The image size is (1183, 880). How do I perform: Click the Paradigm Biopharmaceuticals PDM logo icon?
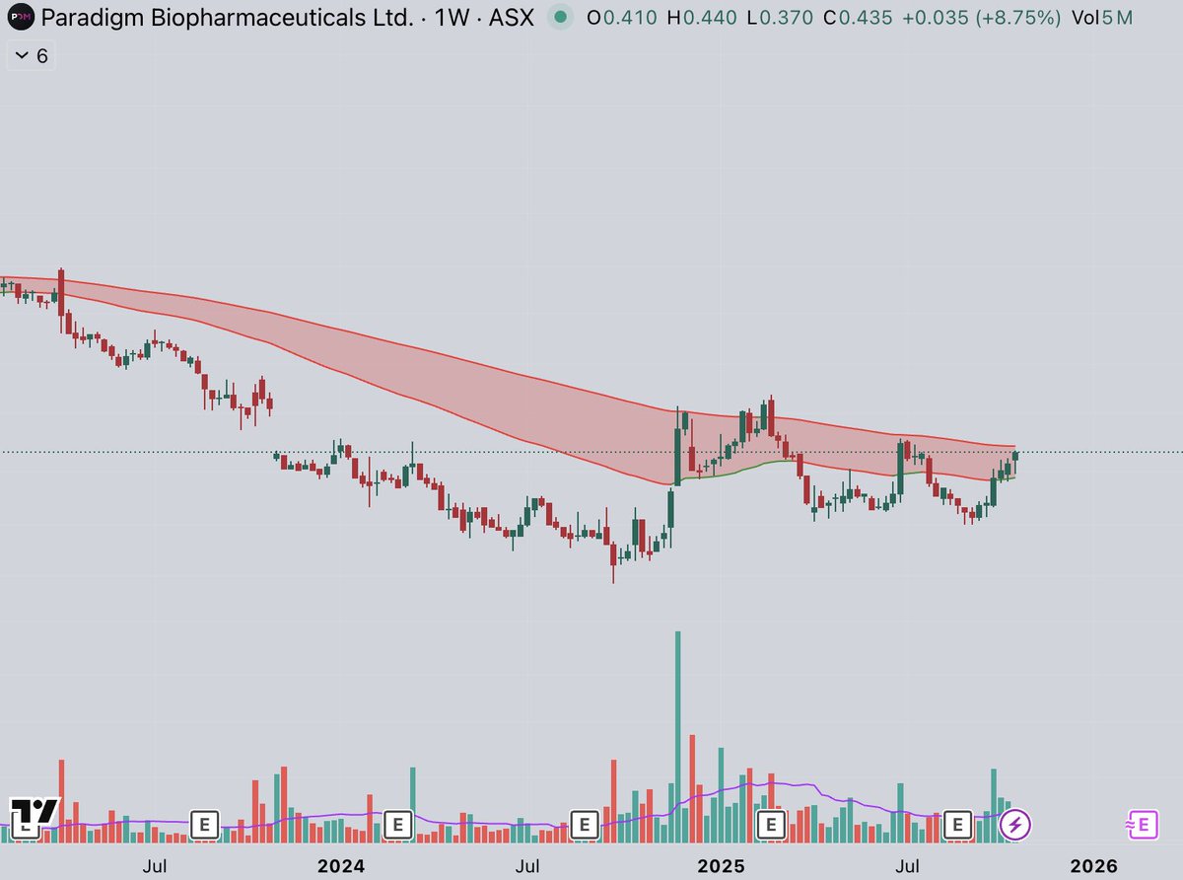coord(20,18)
